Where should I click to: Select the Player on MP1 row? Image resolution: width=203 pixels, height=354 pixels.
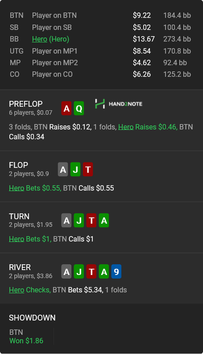[x=100, y=51]
